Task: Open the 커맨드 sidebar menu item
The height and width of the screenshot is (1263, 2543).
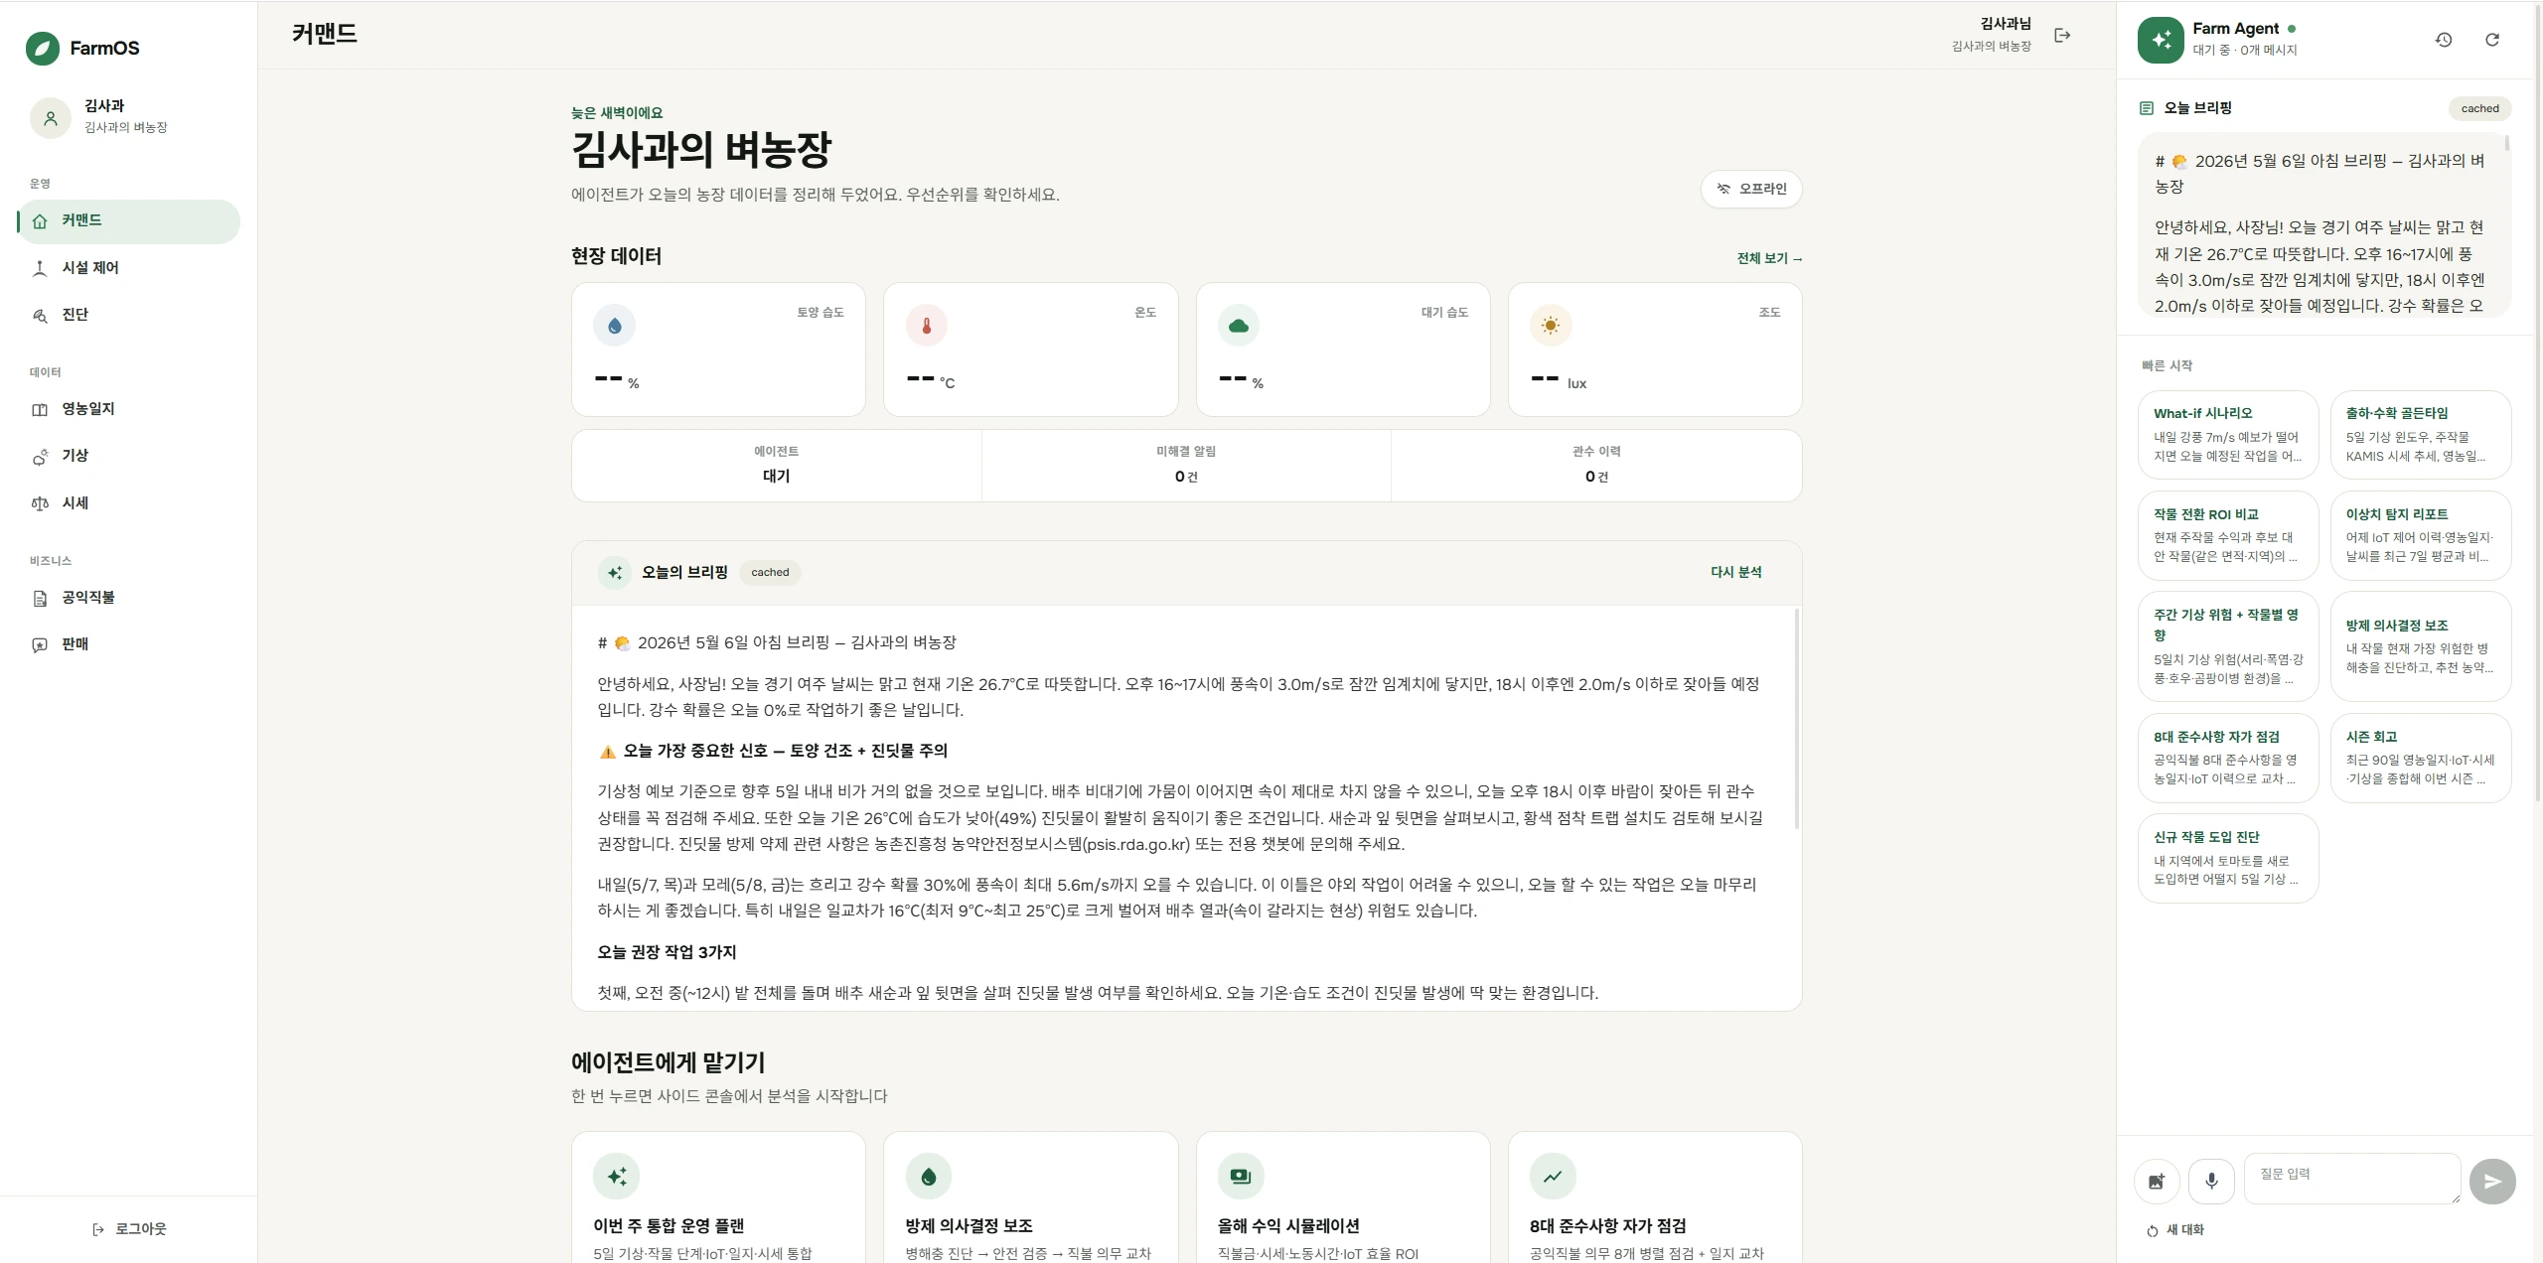Action: pos(129,220)
